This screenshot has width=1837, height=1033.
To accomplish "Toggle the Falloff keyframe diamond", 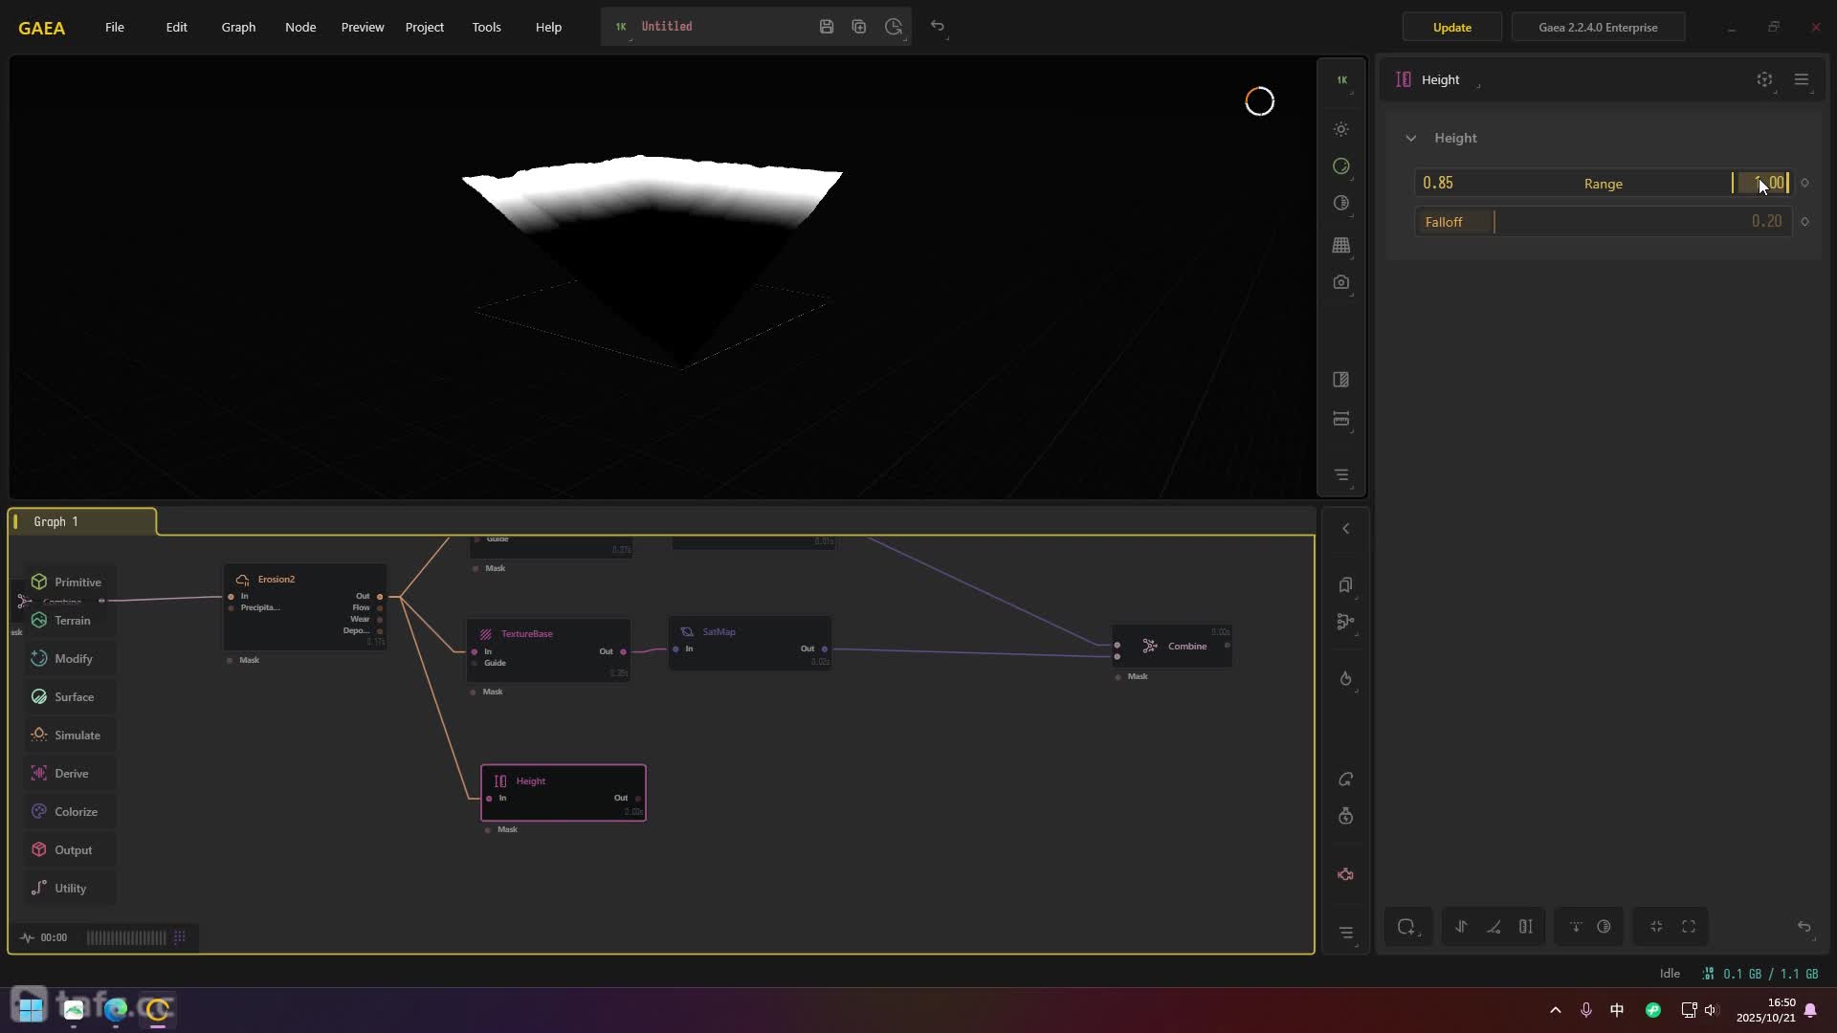I will pyautogui.click(x=1805, y=222).
